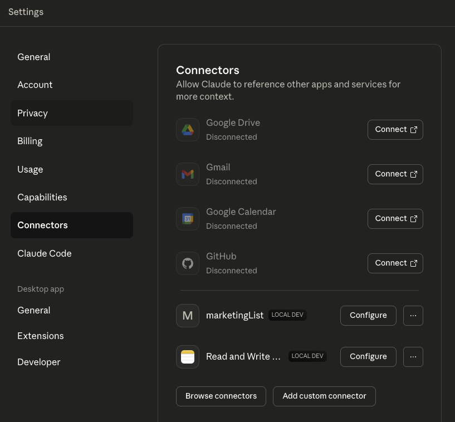
Task: Click the GitHub connector icon
Action: pyautogui.click(x=188, y=263)
